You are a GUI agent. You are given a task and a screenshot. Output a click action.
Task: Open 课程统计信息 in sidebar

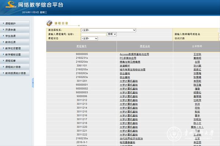click(13, 67)
